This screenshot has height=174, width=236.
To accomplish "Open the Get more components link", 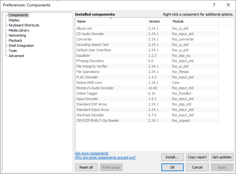I will point(92,153).
